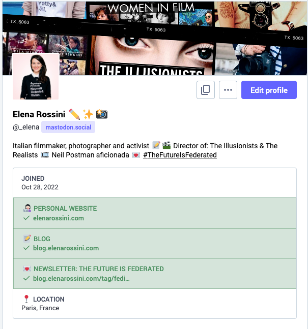Image resolution: width=308 pixels, height=329 pixels.
Task: Open the truncated blog.elenarossini.com/tag/fedi… newsletter link
Action: [81, 278]
